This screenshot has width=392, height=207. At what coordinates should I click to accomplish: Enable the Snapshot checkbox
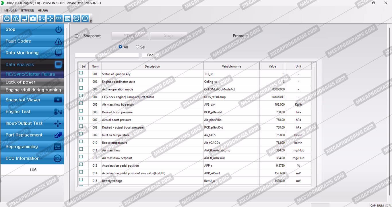(x=77, y=36)
